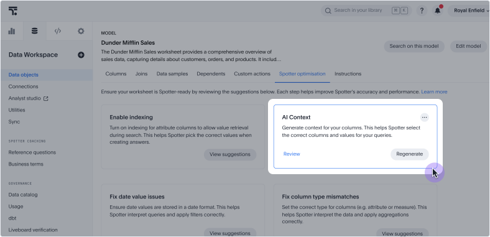Click the search magnifier icon
Screen dimensions: 490x237
[328, 11]
